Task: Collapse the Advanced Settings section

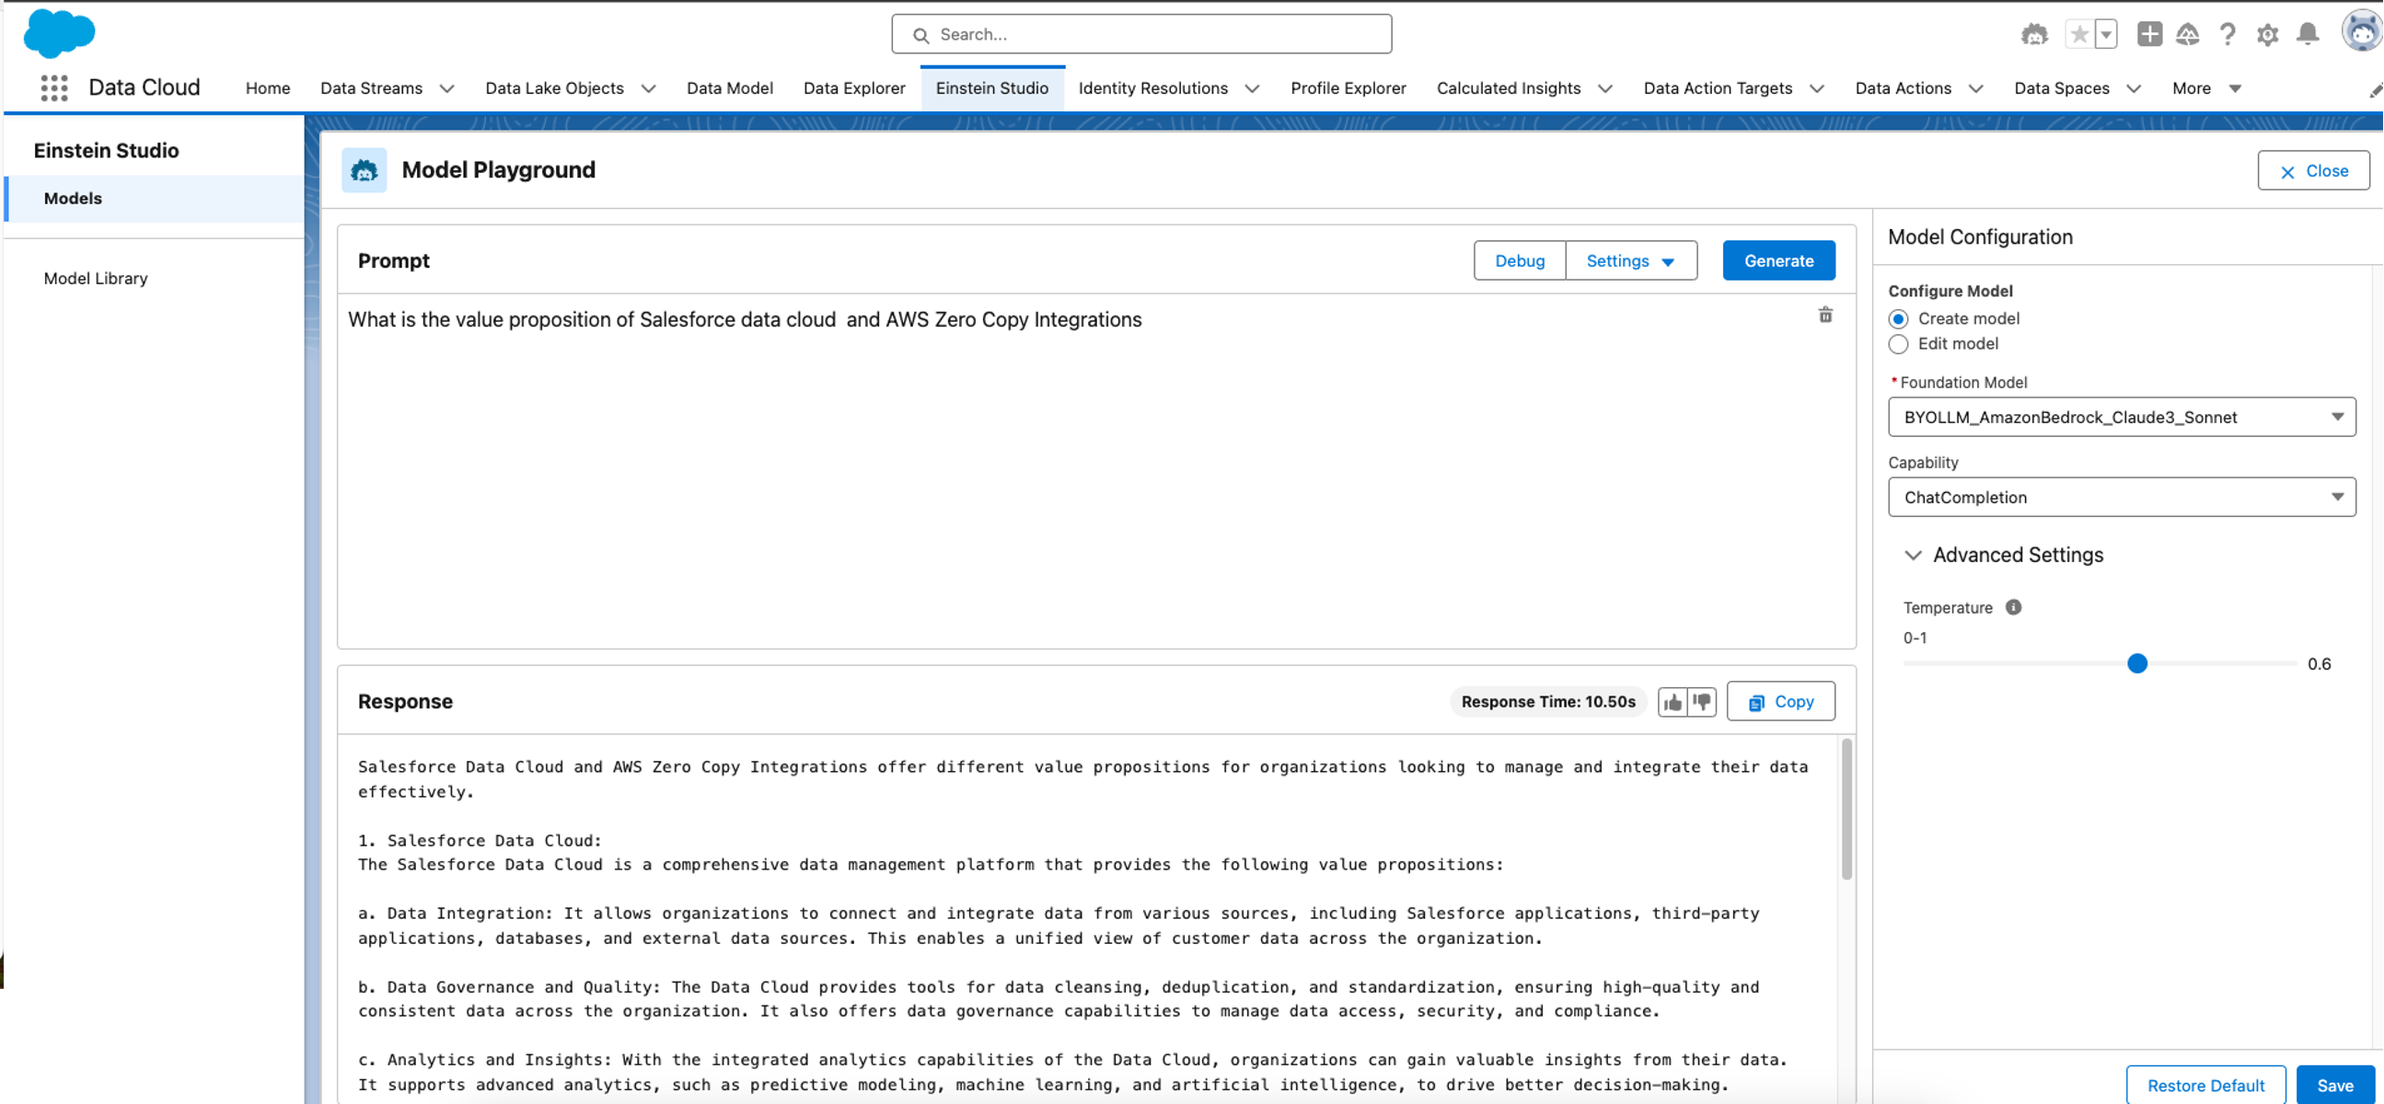Action: [1913, 556]
